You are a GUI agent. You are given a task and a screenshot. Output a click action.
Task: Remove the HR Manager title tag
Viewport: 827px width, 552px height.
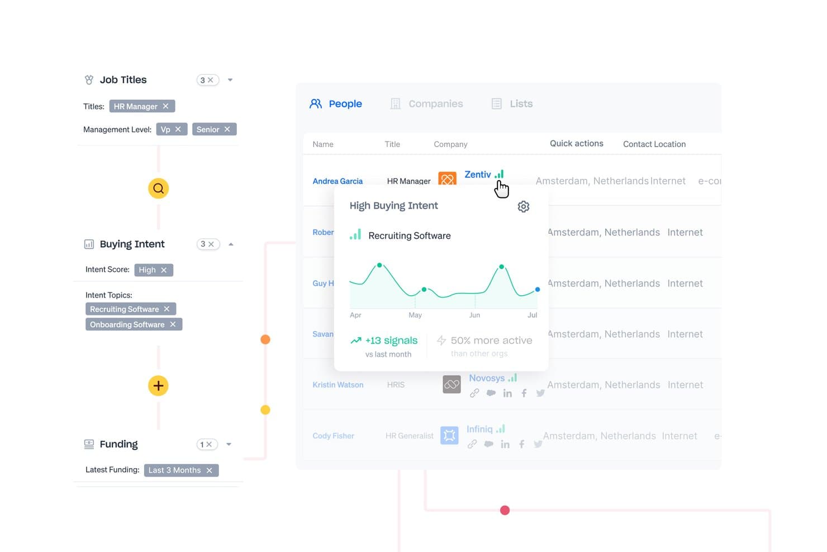tap(165, 106)
